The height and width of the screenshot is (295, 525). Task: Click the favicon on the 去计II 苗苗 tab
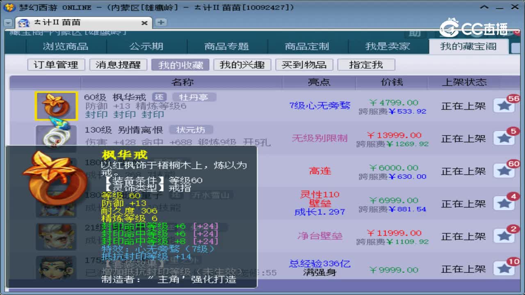click(23, 23)
